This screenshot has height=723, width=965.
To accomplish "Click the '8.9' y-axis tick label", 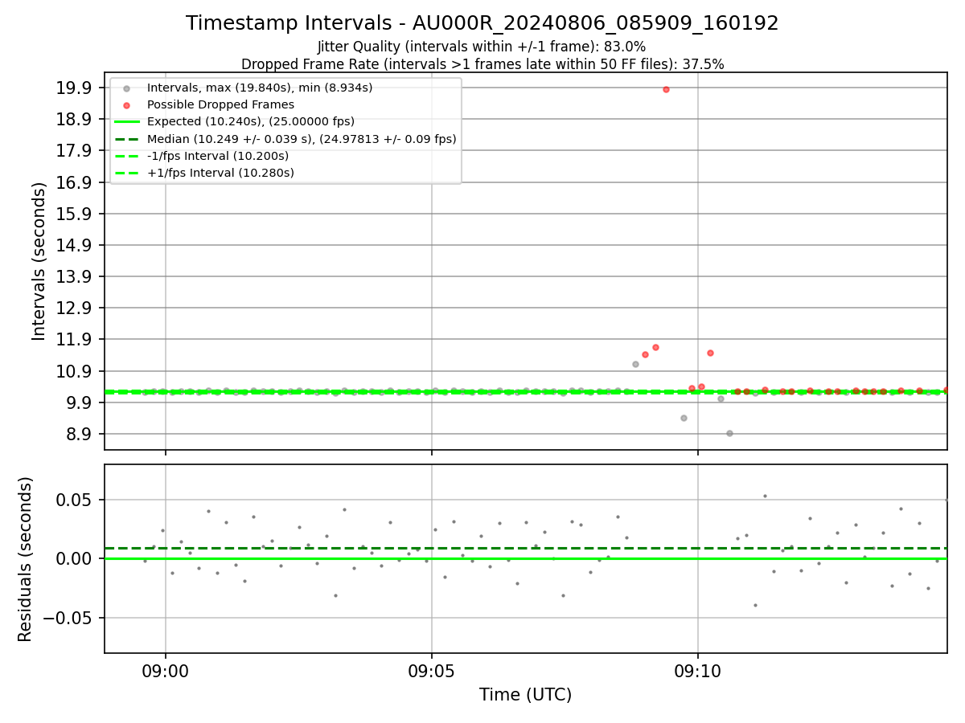I will pos(79,434).
